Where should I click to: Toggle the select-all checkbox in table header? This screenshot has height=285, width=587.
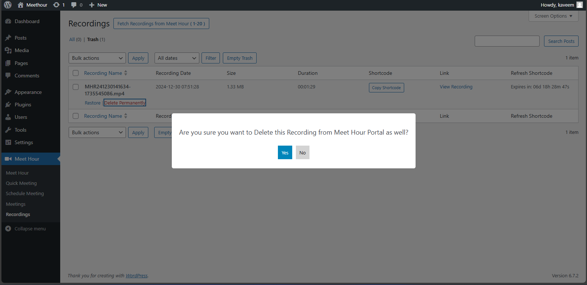[76, 73]
